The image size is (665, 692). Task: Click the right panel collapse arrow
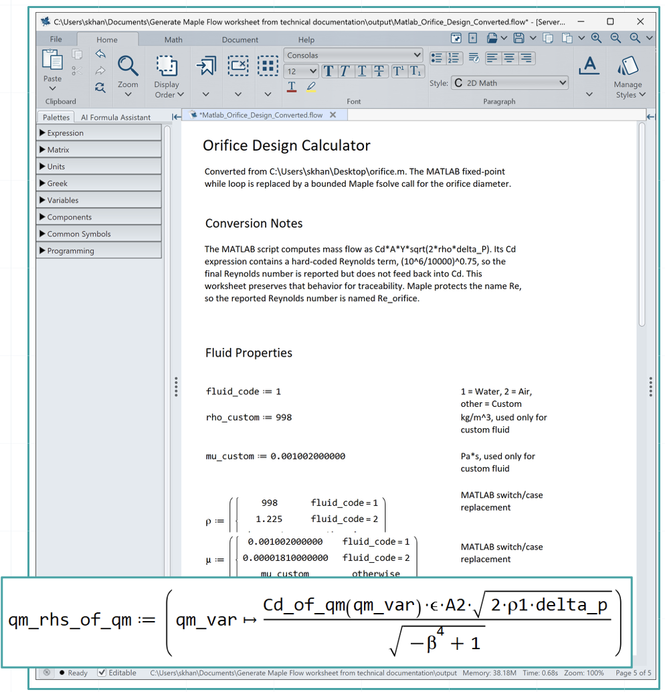(x=650, y=116)
